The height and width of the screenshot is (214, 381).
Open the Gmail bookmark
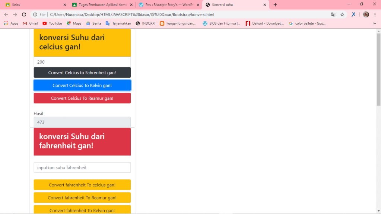30,23
